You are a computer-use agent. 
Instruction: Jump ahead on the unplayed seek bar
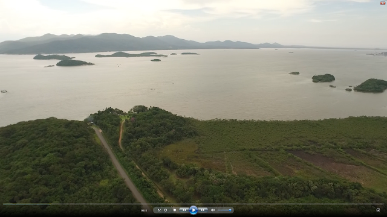click(217, 204)
